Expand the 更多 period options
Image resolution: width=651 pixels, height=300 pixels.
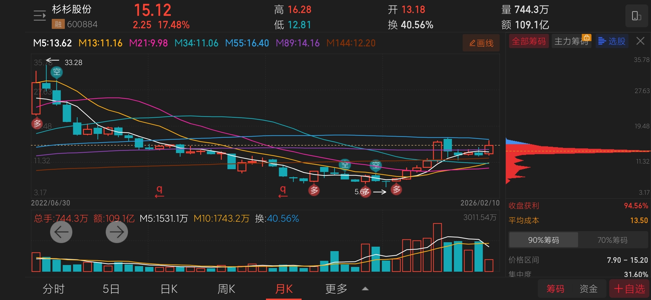(x=336, y=289)
